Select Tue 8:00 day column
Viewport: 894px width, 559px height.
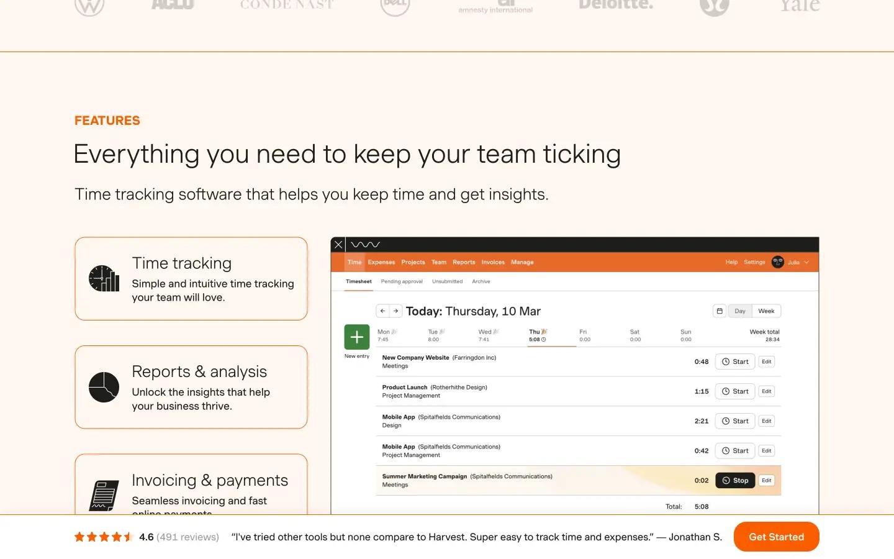pos(436,335)
